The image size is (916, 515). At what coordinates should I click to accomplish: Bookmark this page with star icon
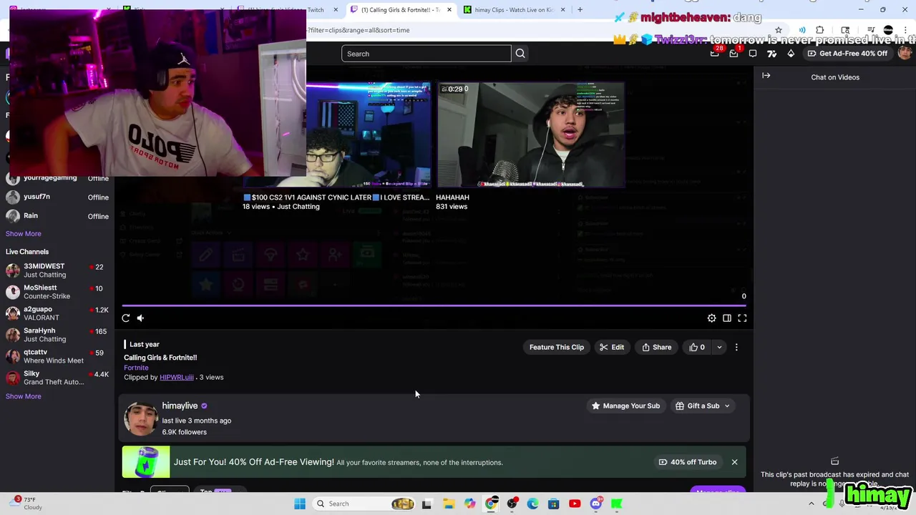[779, 30]
